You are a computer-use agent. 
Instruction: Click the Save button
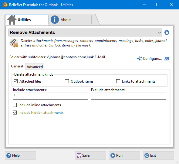(90, 155)
